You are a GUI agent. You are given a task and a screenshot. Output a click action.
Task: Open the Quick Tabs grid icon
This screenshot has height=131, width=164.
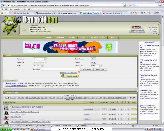pyautogui.click(x=10, y=13)
